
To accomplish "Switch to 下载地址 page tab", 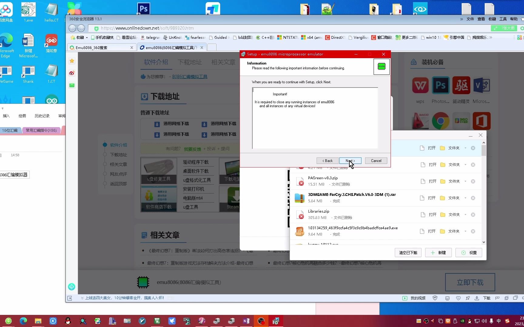I will click(190, 62).
